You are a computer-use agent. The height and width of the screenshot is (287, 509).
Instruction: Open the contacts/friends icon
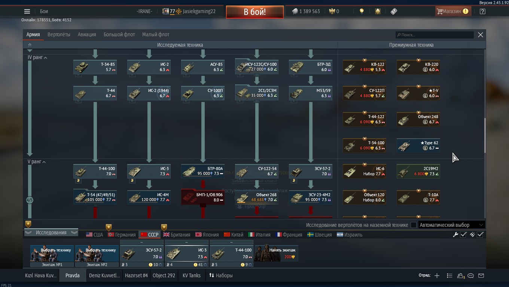click(x=461, y=275)
